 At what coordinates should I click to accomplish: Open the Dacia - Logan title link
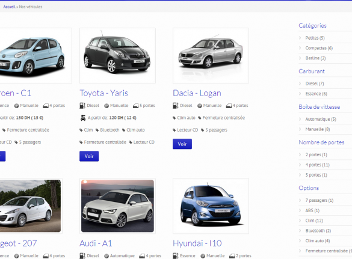pos(197,93)
